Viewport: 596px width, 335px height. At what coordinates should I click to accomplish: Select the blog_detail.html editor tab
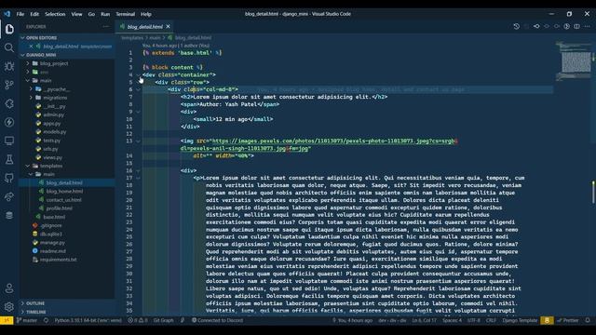tap(145, 27)
